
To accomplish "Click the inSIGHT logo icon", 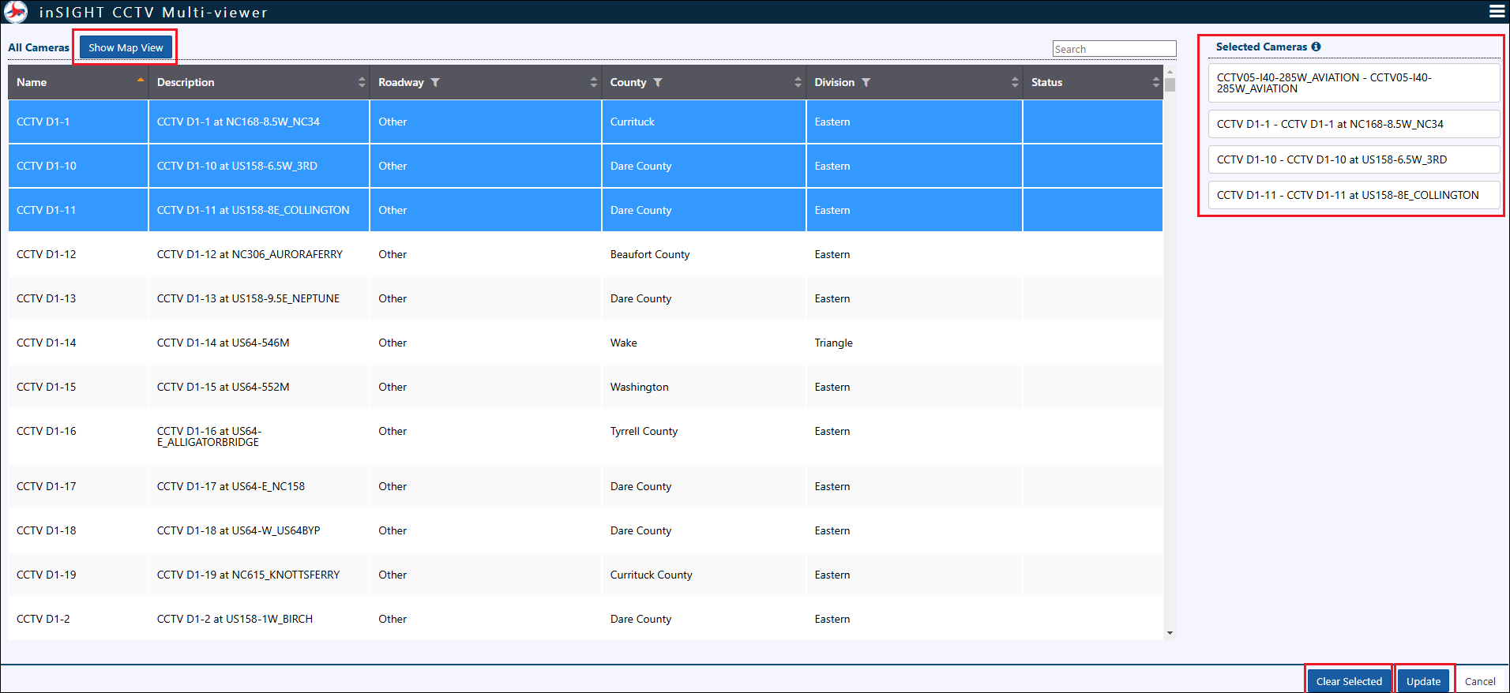I will [x=16, y=12].
